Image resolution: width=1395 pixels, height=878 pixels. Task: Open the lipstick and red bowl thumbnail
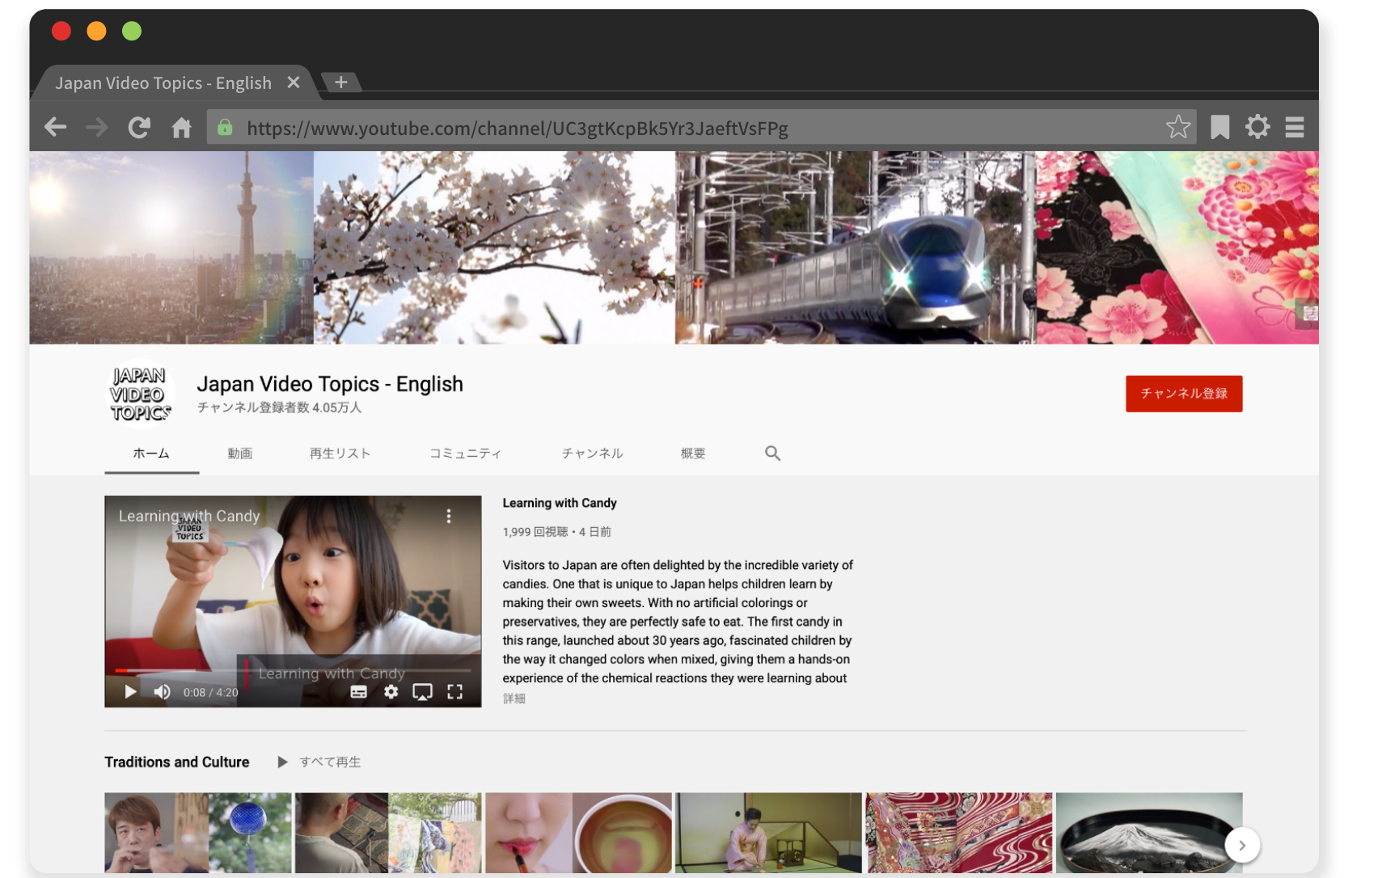[x=579, y=833]
